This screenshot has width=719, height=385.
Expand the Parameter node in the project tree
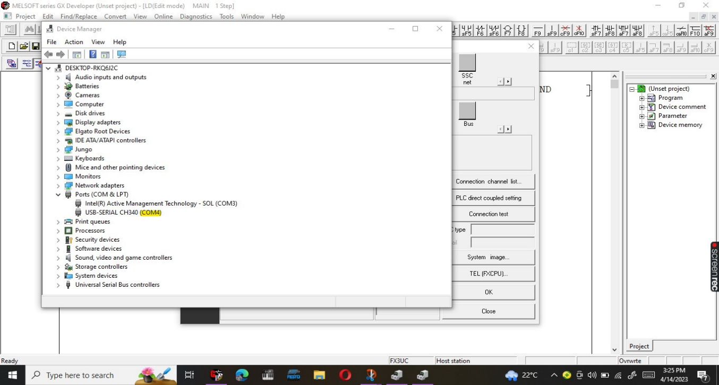[x=641, y=116]
